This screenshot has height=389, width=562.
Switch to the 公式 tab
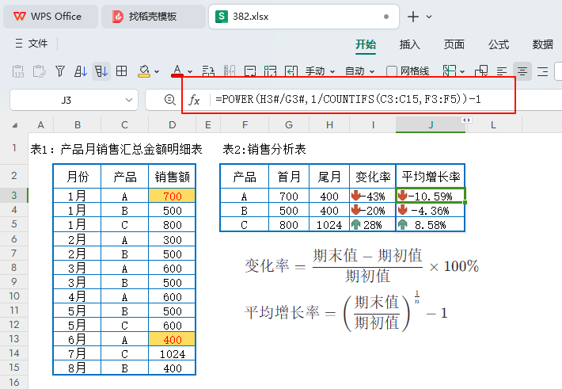(499, 44)
